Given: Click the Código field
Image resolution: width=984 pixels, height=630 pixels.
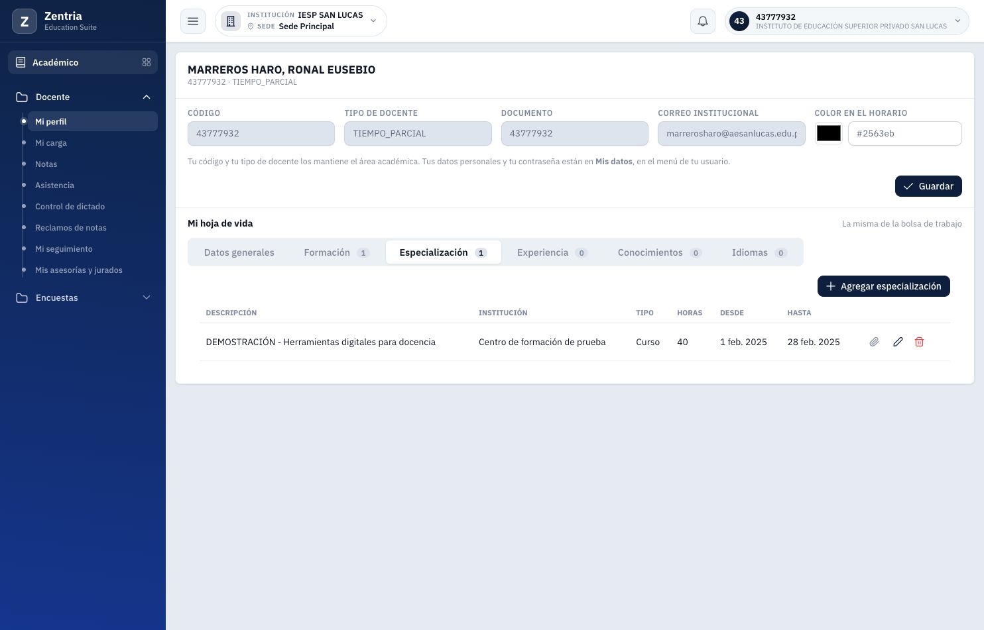Looking at the screenshot, I should [261, 133].
